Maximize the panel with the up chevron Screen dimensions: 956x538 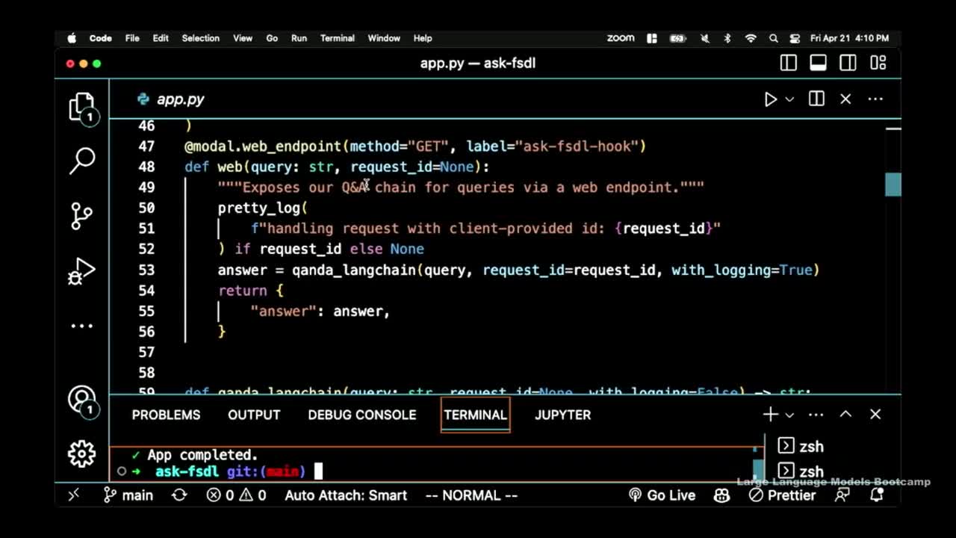845,414
